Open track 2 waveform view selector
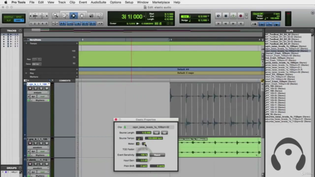This screenshot has height=177, width=315. click(38, 147)
